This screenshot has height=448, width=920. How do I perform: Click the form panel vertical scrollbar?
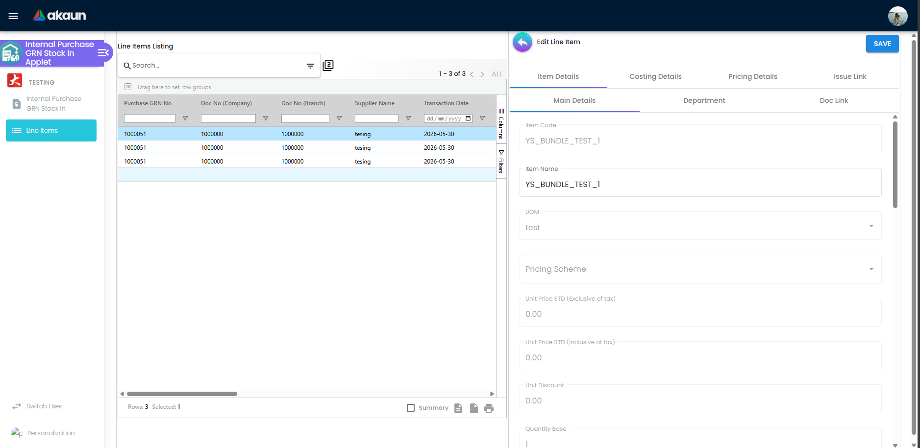tap(895, 165)
